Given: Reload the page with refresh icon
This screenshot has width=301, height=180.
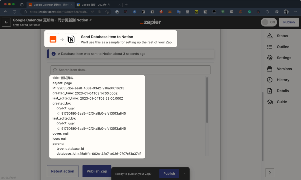Looking at the screenshot, I should tap(14, 12).
